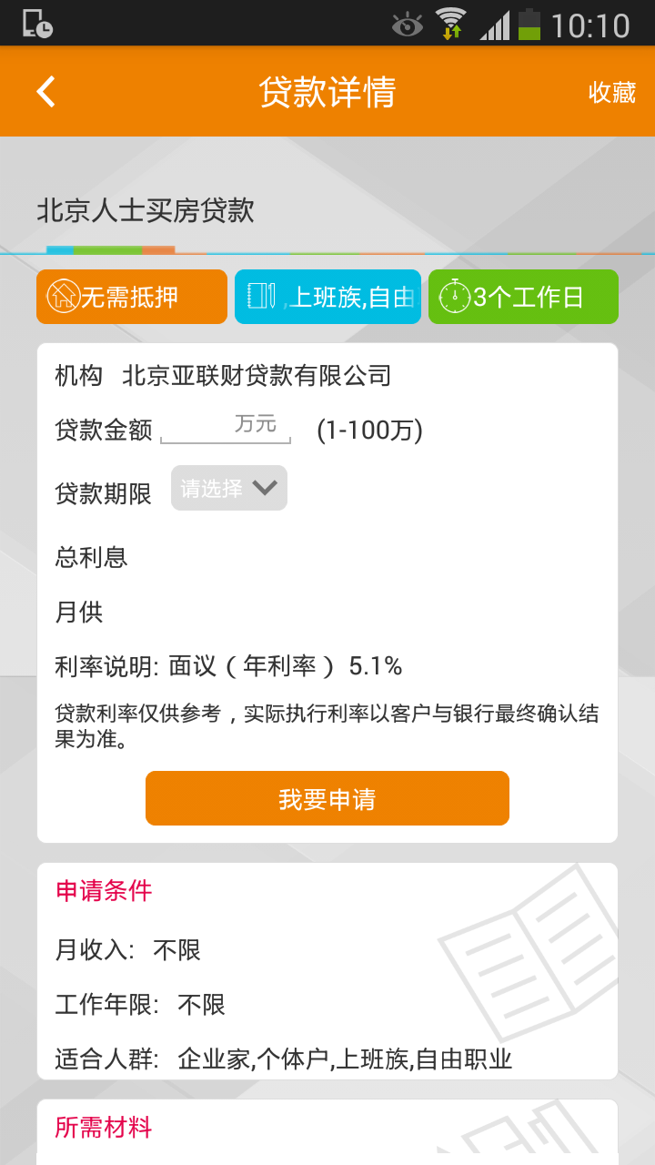Image resolution: width=655 pixels, height=1165 pixels.
Task: Select the 3个工作日 tag
Action: [523, 297]
